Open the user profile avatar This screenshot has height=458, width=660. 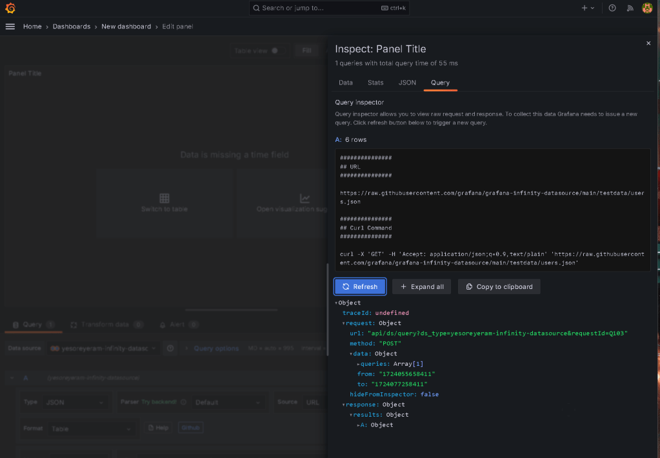(647, 8)
